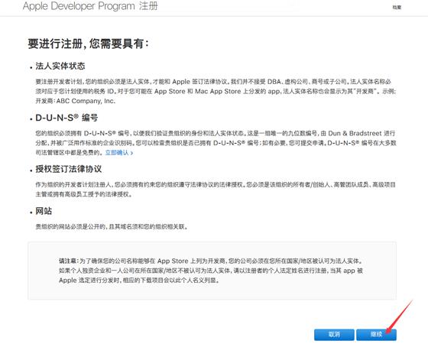Click the 取消 (Cancel) button
428x344 pixels.
(334, 334)
